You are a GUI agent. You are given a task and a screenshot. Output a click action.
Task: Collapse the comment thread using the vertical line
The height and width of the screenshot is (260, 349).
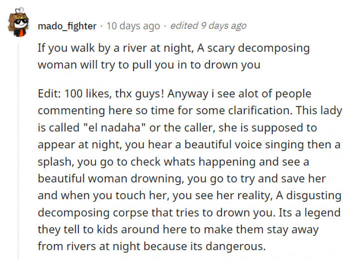tap(19, 152)
